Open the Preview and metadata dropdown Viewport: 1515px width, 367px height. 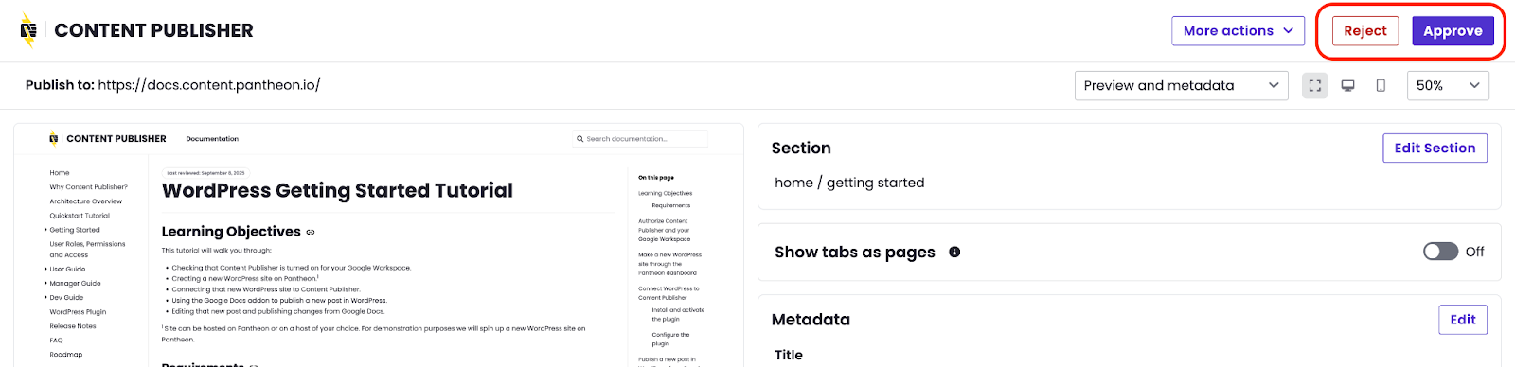point(1181,85)
